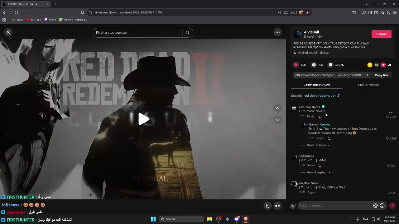Switch to Creator videos tab
The image size is (399, 224).
point(368,85)
